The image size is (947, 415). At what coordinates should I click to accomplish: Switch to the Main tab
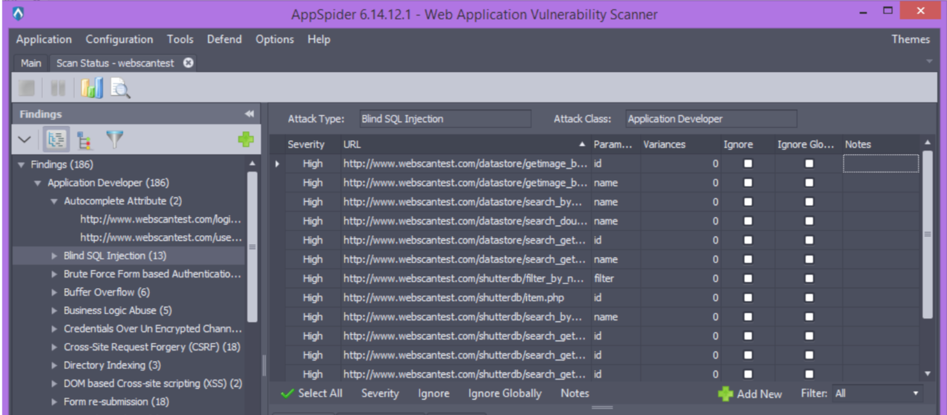(31, 63)
